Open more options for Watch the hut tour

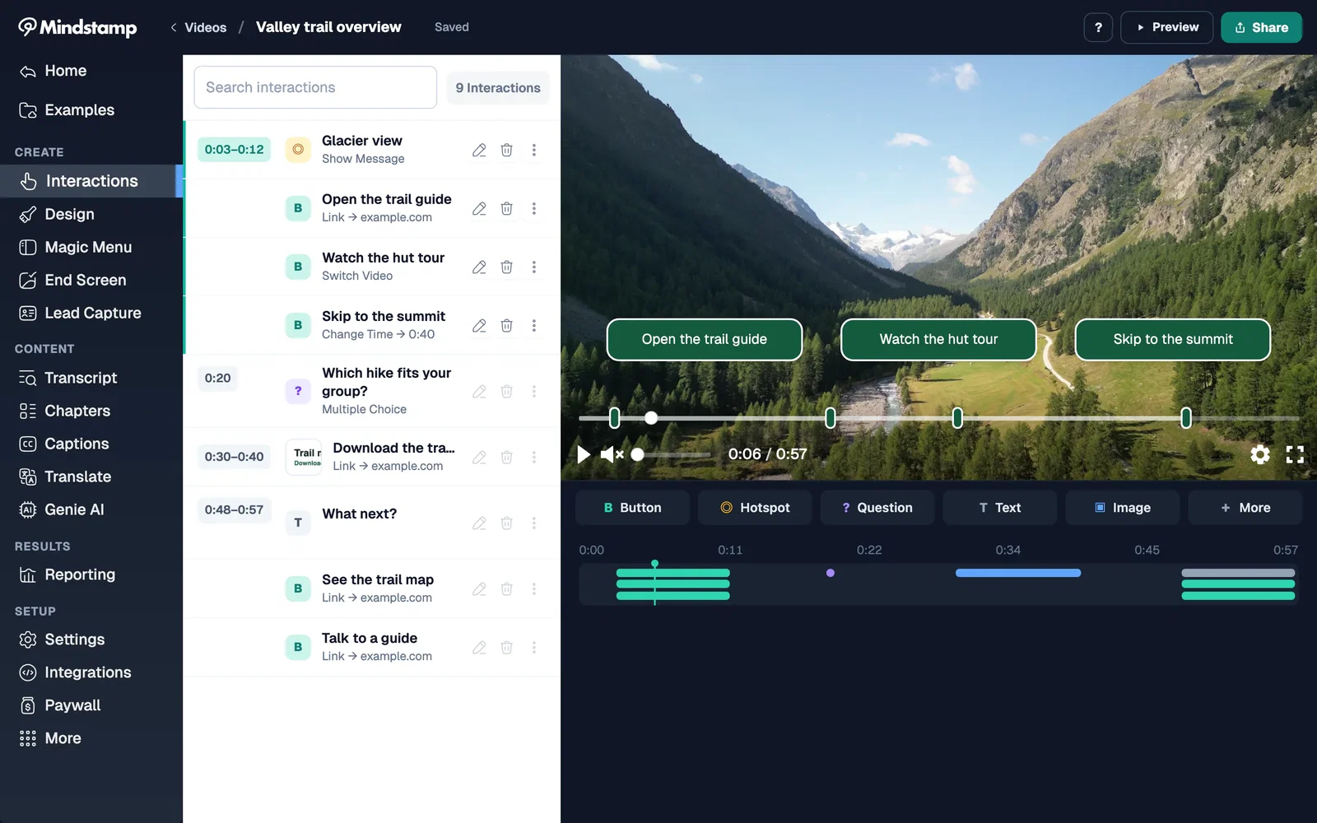(534, 267)
